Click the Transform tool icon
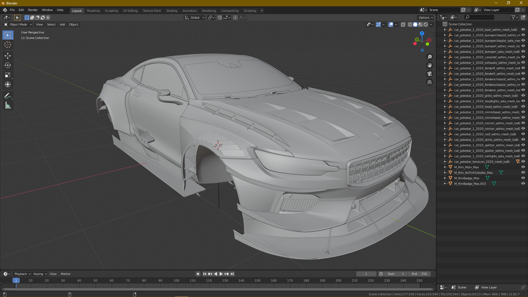Image resolution: width=528 pixels, height=297 pixels. tap(8, 84)
